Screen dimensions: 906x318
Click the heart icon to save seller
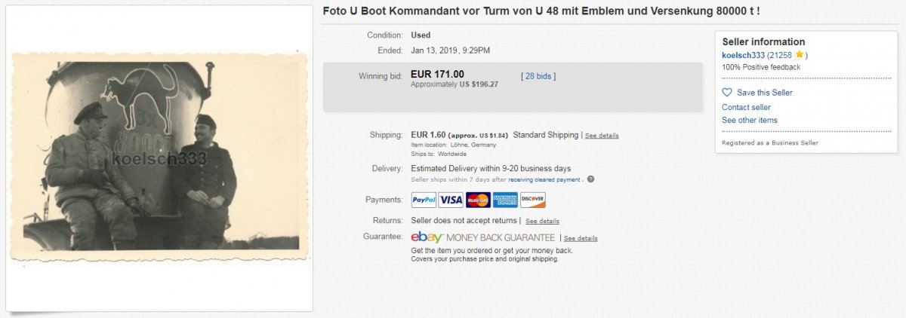[727, 93]
